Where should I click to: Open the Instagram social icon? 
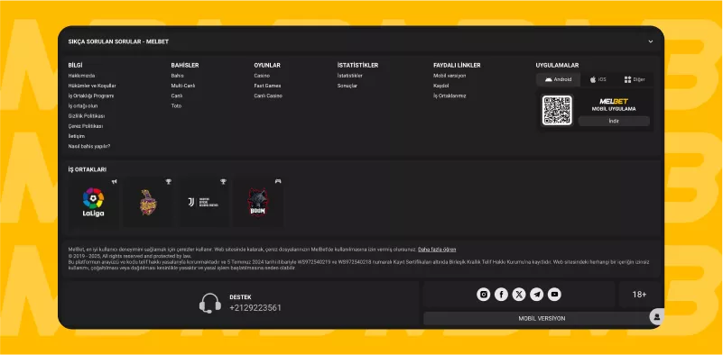(483, 295)
